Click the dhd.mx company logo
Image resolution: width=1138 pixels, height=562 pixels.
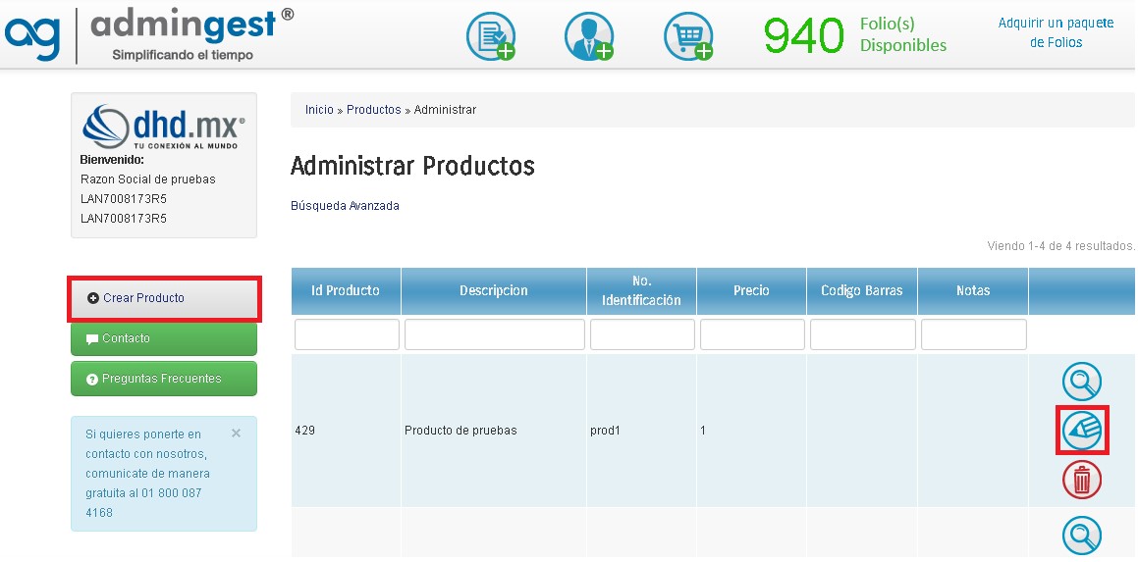164,128
